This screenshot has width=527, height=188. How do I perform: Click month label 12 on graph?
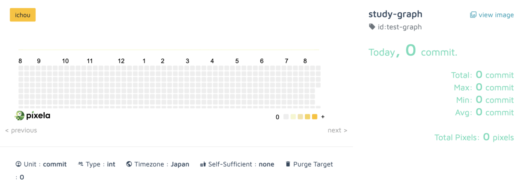(121, 61)
